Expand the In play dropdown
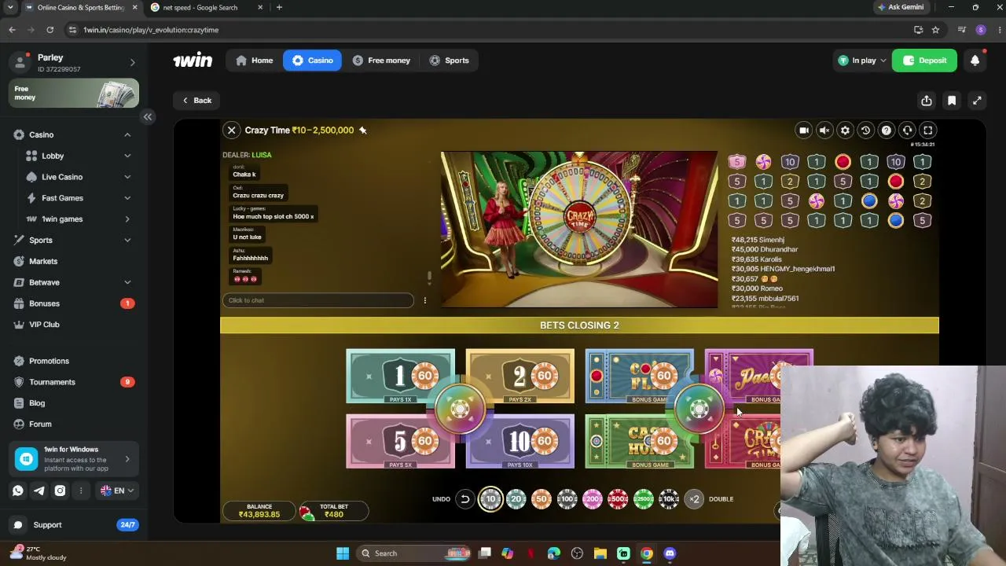The width and height of the screenshot is (1006, 566). tap(862, 61)
